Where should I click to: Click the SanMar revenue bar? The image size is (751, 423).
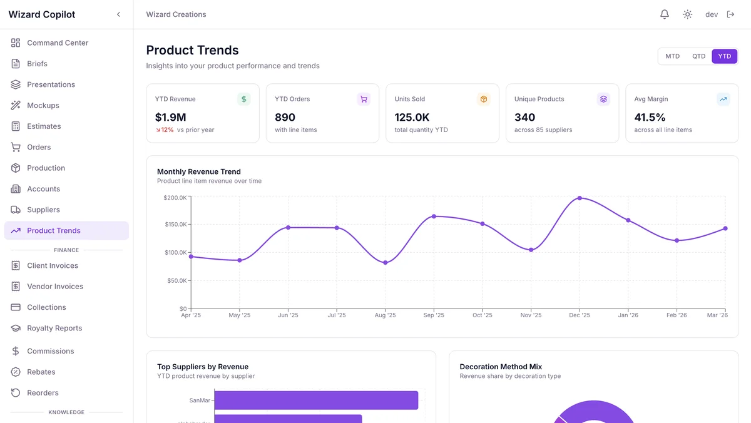tap(316, 400)
